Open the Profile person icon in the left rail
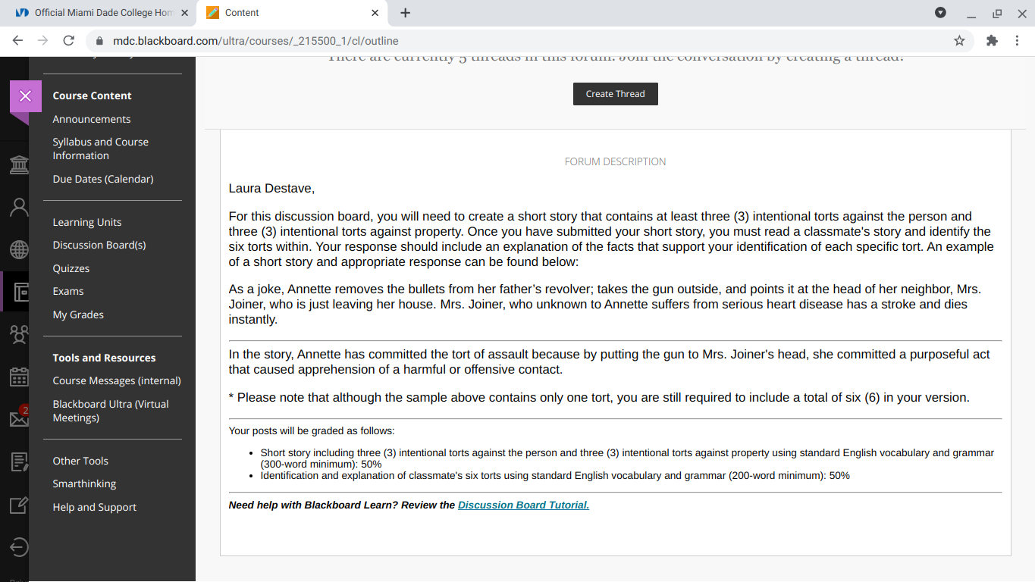The image size is (1035, 582). 18,207
